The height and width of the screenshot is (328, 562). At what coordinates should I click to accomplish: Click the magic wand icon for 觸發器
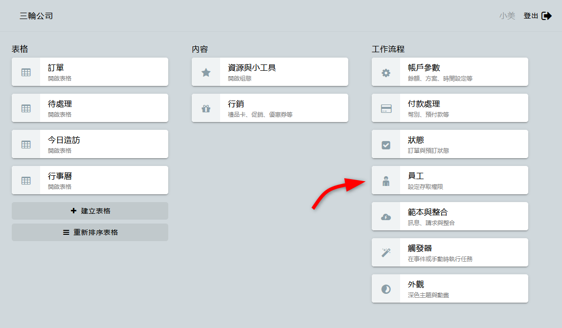click(x=386, y=253)
